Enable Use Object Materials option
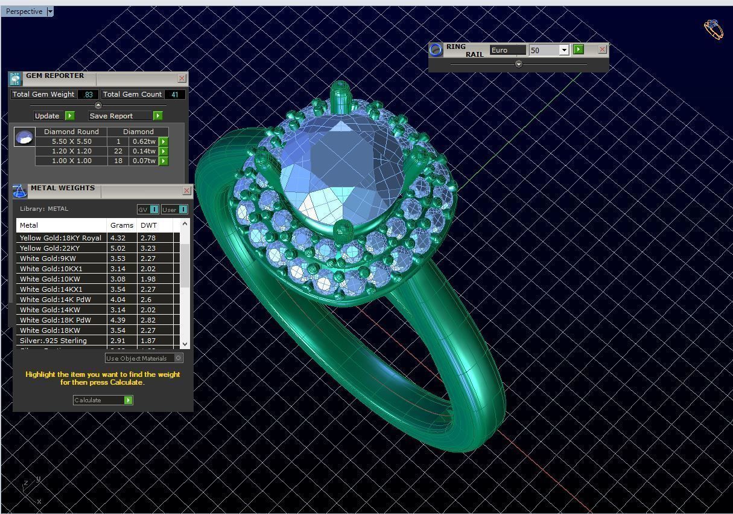Screen dimensions: 733x514 click(144, 358)
